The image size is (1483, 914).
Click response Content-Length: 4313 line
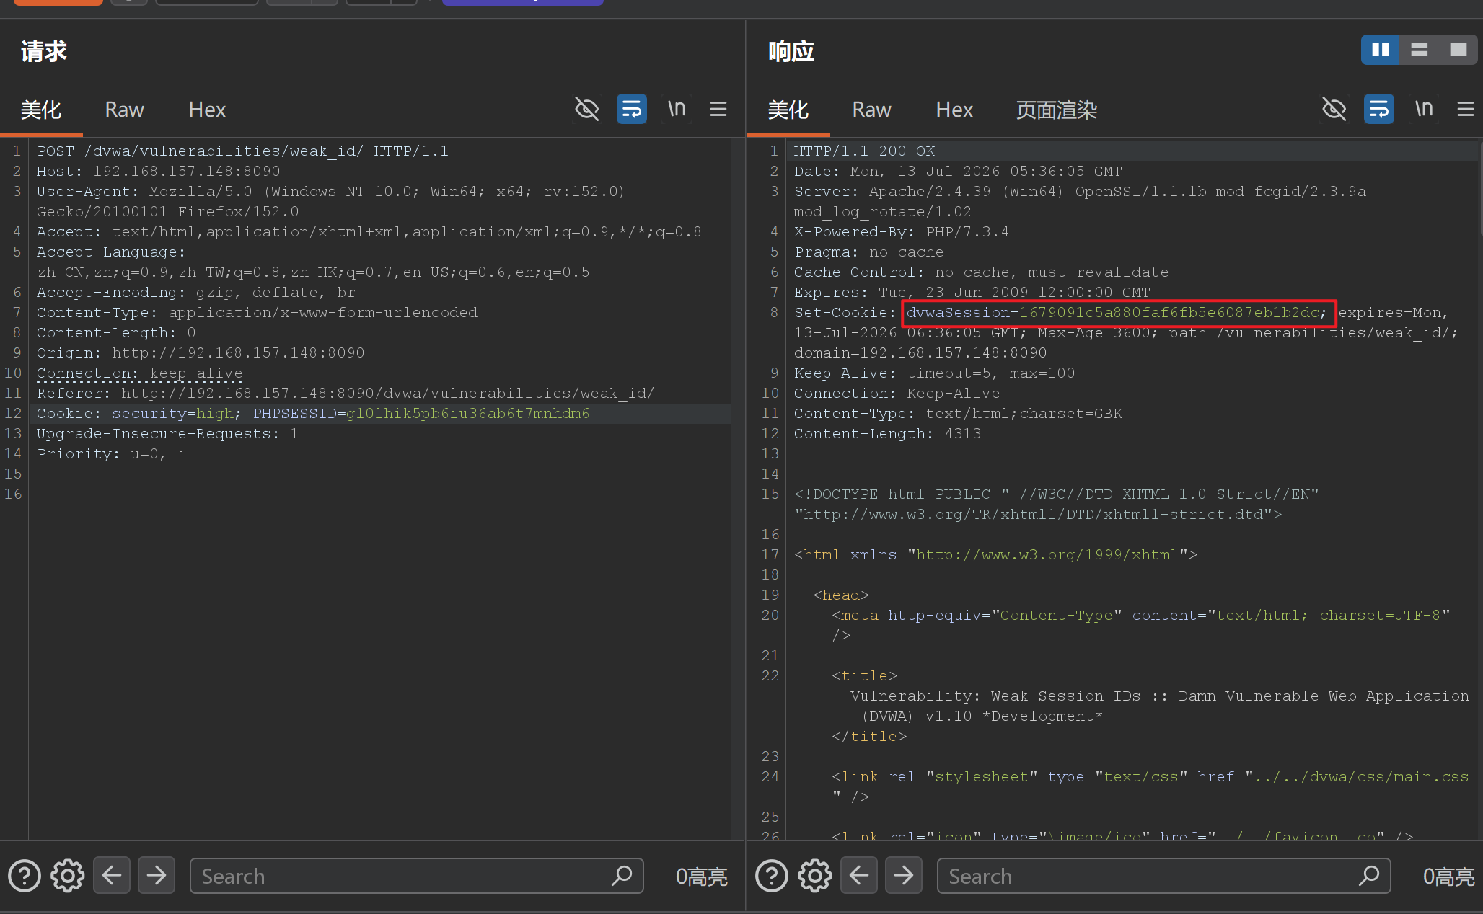[x=887, y=433]
